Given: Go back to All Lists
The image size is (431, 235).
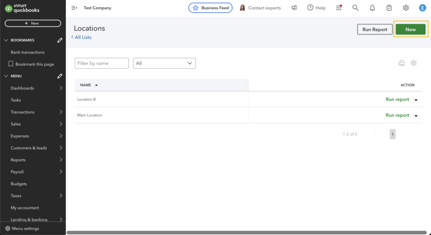Looking at the screenshot, I should [x=82, y=37].
